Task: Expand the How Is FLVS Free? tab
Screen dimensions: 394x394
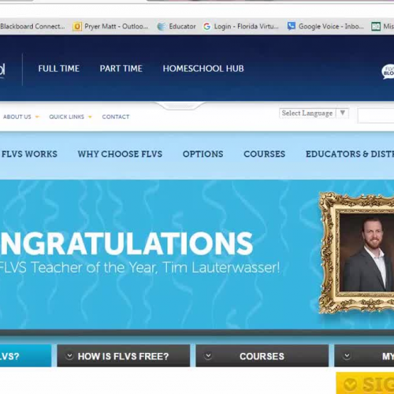Action: click(x=124, y=356)
